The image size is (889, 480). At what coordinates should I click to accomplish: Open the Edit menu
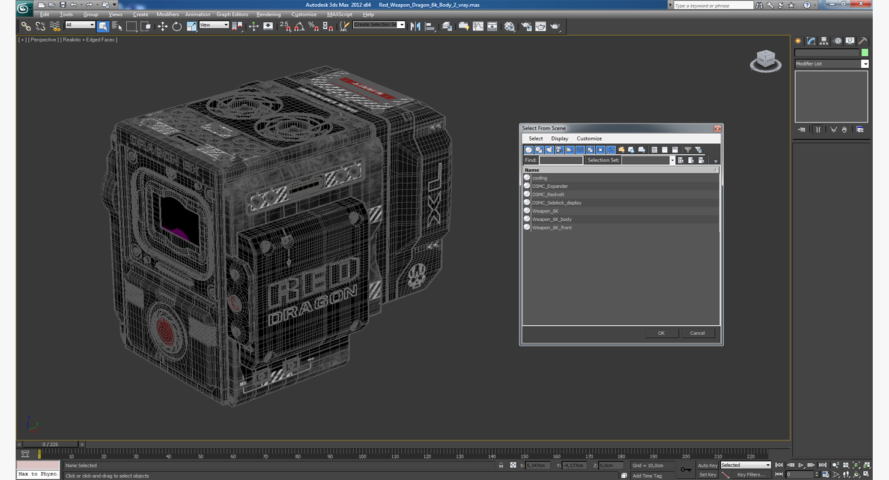coord(44,14)
